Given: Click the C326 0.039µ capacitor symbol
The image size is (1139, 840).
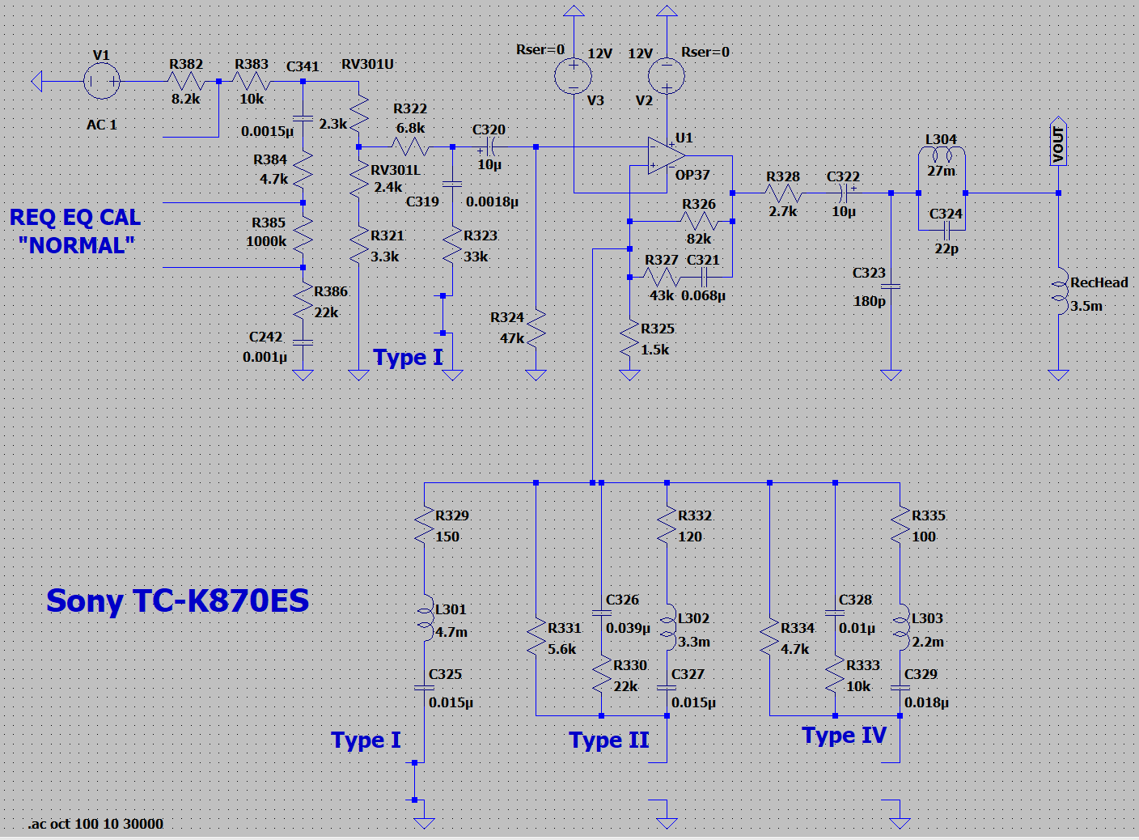Looking at the screenshot, I should pyautogui.click(x=601, y=612).
